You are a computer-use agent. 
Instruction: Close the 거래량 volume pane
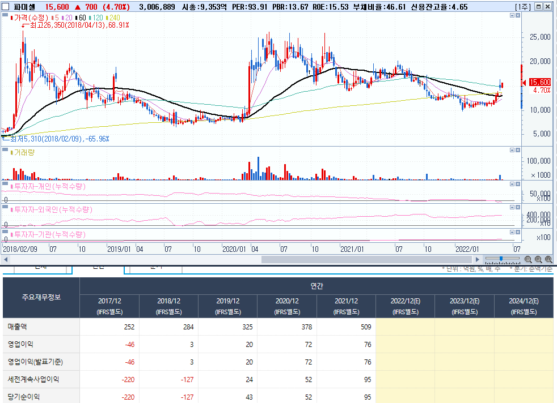coord(518,150)
